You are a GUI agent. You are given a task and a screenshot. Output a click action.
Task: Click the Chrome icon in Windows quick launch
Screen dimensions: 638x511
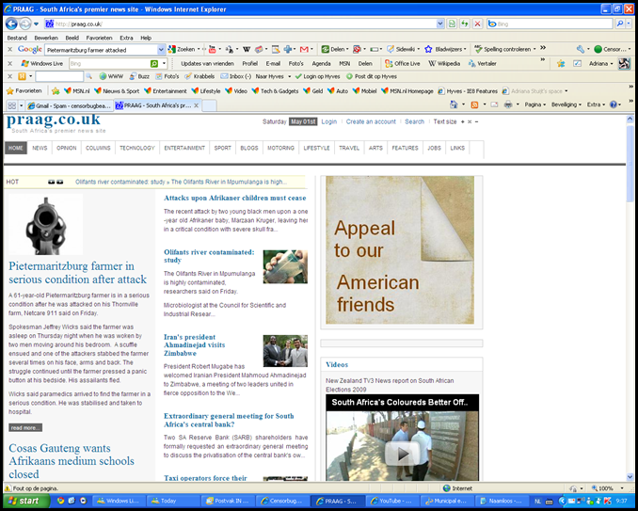pos(60,501)
